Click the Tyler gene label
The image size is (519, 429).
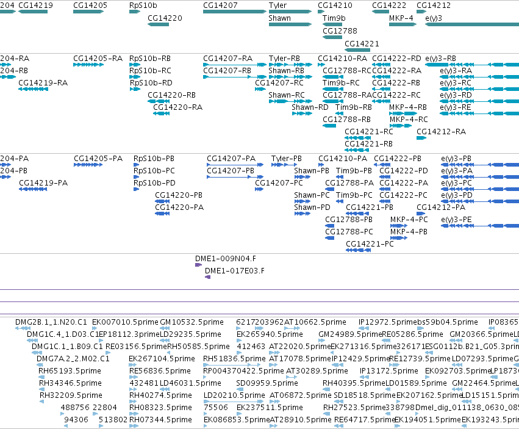(x=277, y=5)
